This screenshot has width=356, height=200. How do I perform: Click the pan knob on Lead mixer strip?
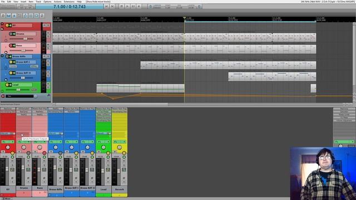click(103, 147)
